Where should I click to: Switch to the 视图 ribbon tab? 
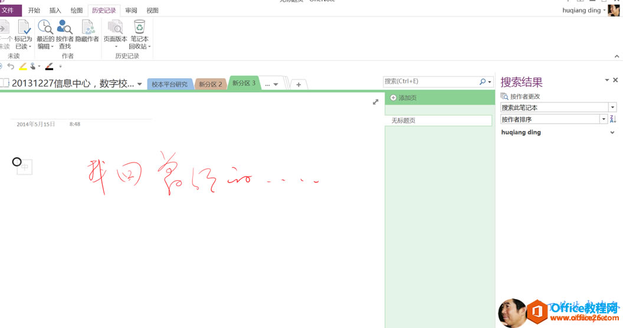click(153, 11)
